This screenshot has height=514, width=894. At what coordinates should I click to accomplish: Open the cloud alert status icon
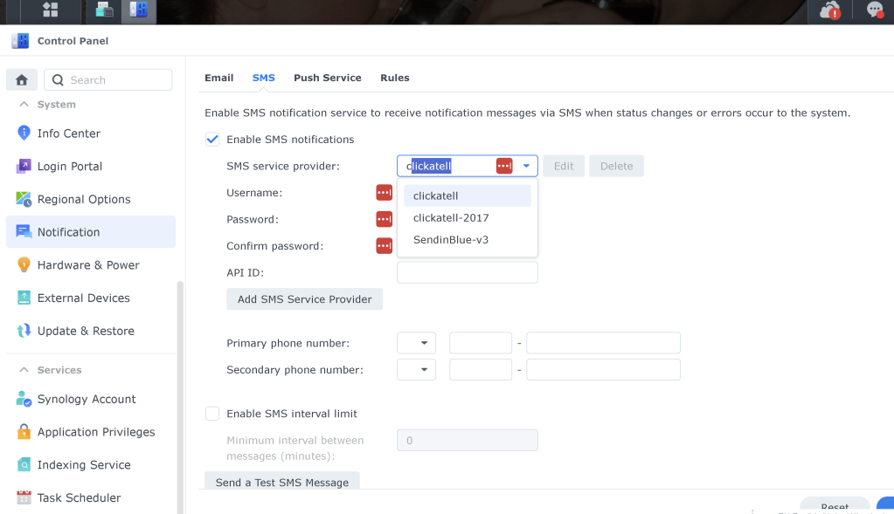(829, 10)
